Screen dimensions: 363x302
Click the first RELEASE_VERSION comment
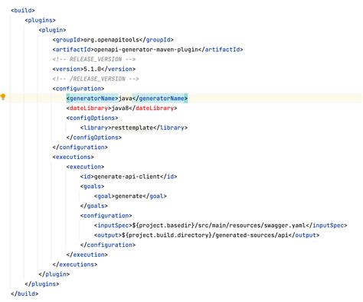[x=94, y=60]
